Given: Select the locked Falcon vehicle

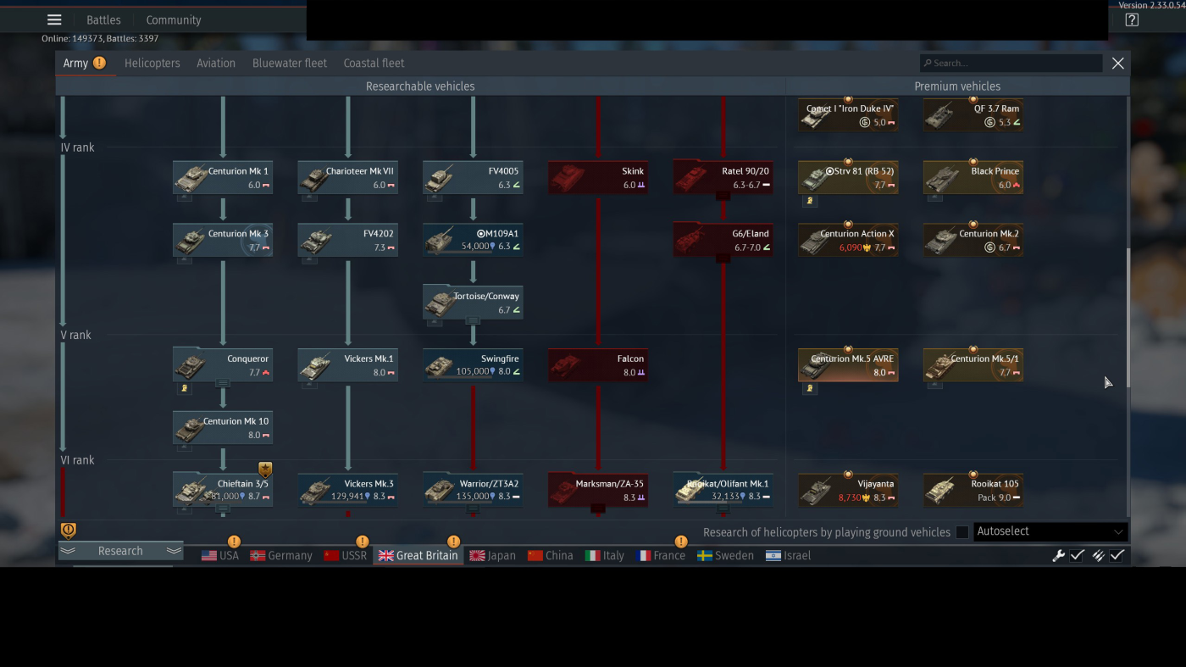Looking at the screenshot, I should (598, 366).
